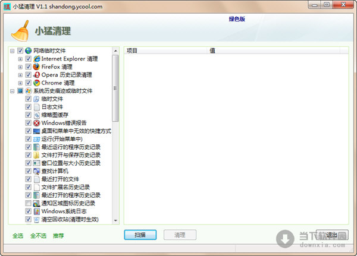Viewport: 357px width, 256px height.
Task: Collapse the 网络临时文件 tree node
Action: (x=12, y=51)
